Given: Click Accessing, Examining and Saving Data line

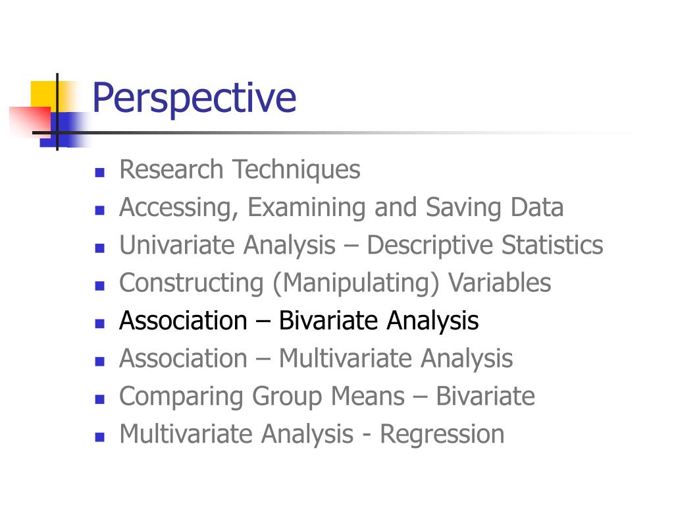Looking at the screenshot, I should [342, 208].
